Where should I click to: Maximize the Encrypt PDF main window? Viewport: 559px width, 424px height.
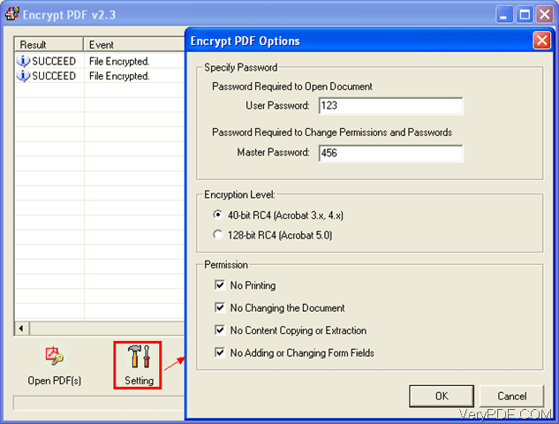click(x=525, y=15)
